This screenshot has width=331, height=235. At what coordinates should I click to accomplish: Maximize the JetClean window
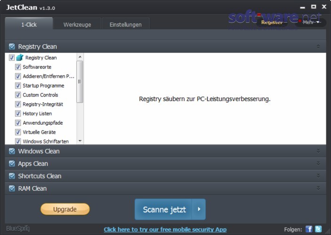click(314, 7)
